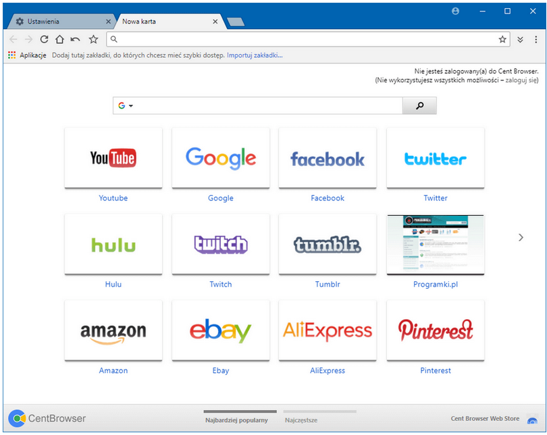Image resolution: width=547 pixels, height=435 pixels.
Task: Open the tumblr logo tile
Action: point(328,244)
